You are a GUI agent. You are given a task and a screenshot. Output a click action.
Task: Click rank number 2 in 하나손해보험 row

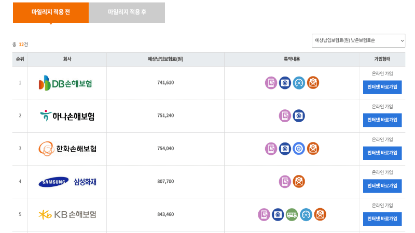(20, 115)
